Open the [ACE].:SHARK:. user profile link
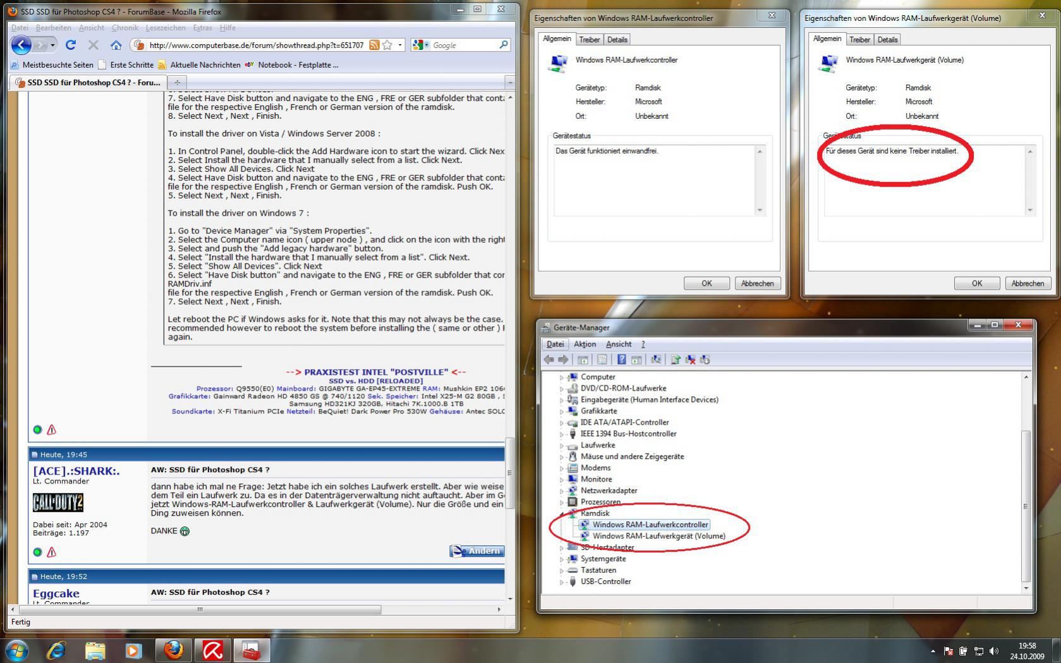 pyautogui.click(x=76, y=471)
